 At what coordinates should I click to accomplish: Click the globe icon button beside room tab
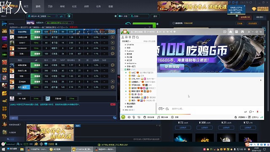69,16
